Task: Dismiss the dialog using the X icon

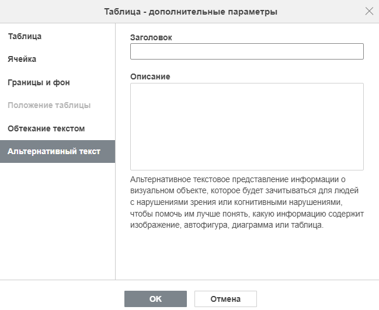Action: 369,11
